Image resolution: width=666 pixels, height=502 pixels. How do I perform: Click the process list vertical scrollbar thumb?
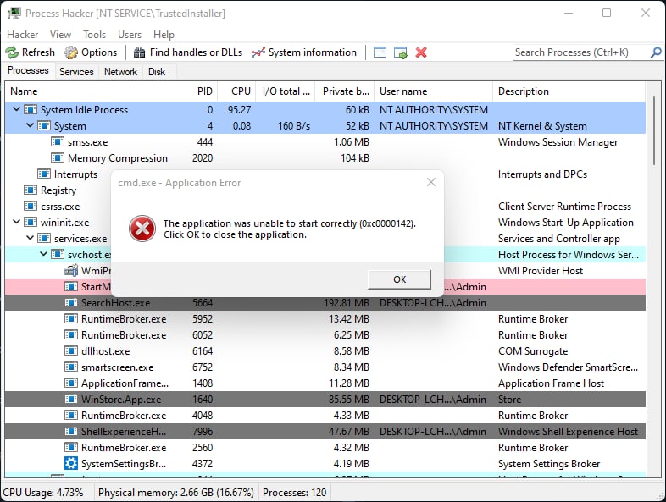coord(654,130)
